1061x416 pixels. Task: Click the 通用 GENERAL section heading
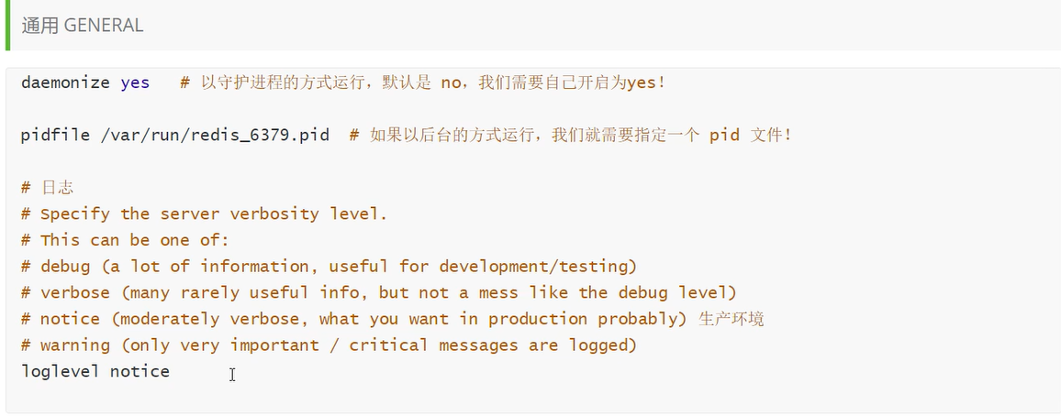coord(83,26)
